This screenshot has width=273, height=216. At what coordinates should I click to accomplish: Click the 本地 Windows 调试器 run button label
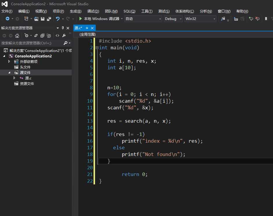click(102, 19)
